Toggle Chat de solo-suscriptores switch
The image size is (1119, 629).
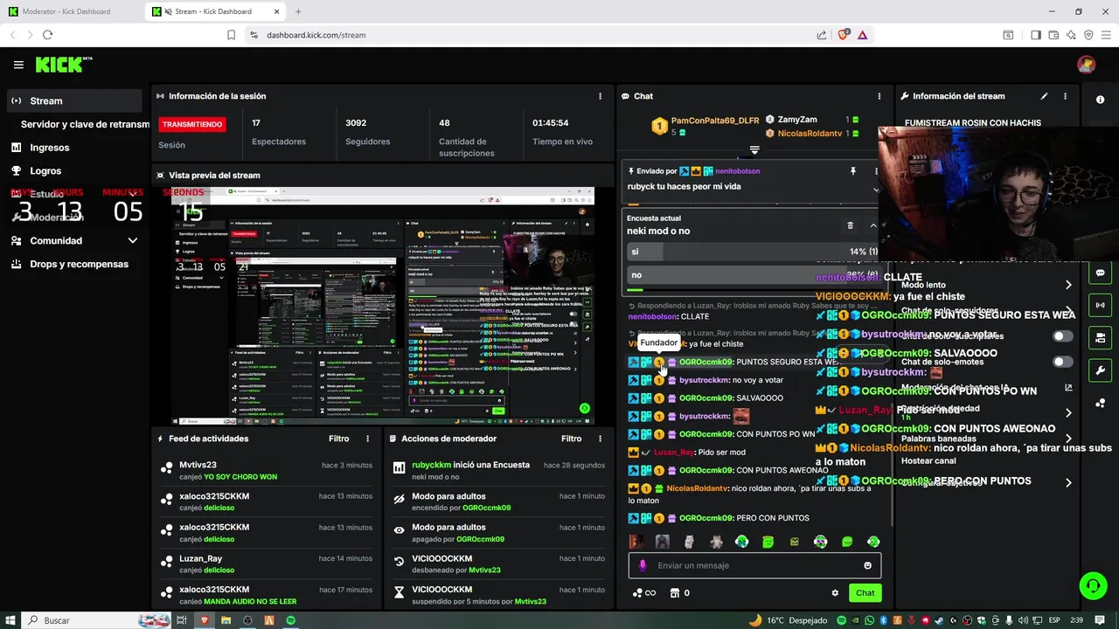coord(1062,335)
